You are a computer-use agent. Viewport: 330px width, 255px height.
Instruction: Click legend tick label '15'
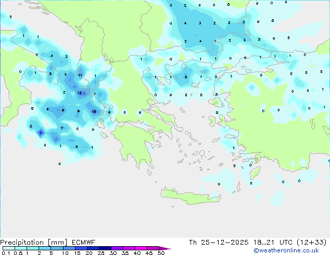click(x=77, y=253)
